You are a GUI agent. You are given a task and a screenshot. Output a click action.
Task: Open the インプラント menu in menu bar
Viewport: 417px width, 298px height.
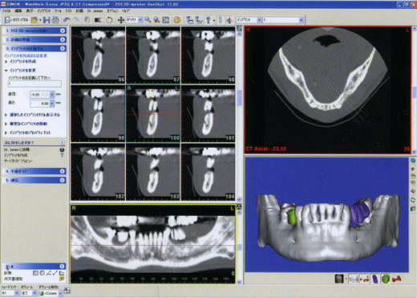[x=44, y=10]
